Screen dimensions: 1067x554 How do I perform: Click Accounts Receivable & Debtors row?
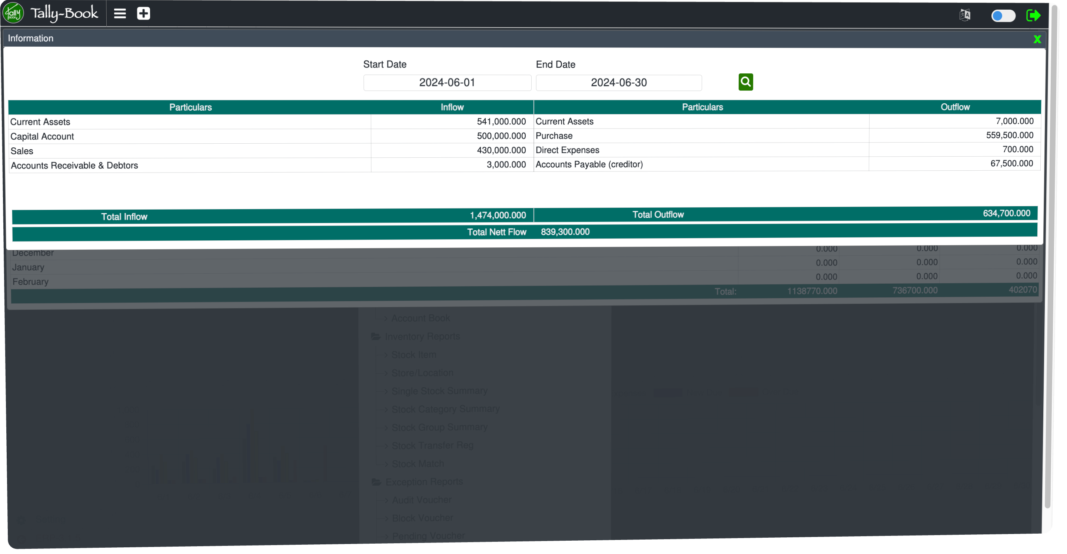pos(74,166)
